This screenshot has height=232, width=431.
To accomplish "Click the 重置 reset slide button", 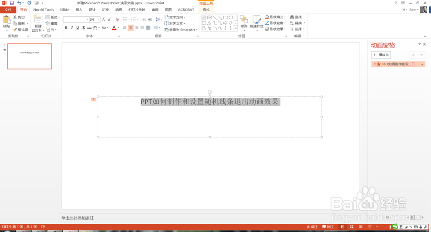I will [52, 24].
